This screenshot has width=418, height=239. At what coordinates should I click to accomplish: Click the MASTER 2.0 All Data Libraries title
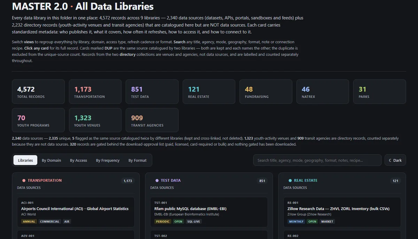[x=83, y=6]
